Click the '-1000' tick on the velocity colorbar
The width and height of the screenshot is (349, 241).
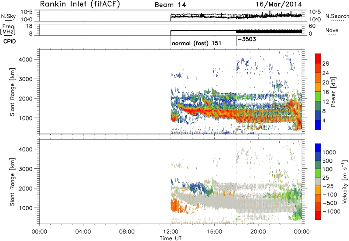(331, 211)
